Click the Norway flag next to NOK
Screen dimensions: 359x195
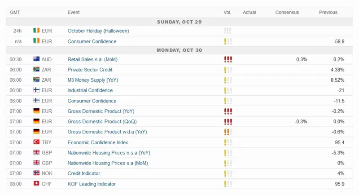point(36,173)
